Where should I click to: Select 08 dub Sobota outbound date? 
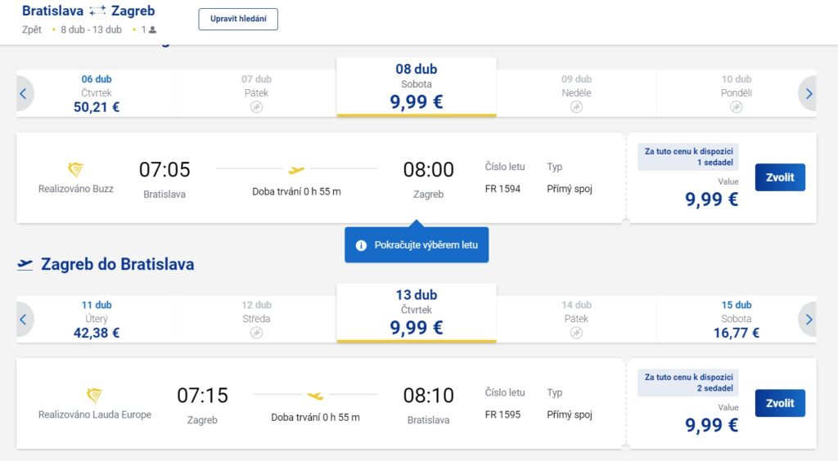click(x=416, y=87)
